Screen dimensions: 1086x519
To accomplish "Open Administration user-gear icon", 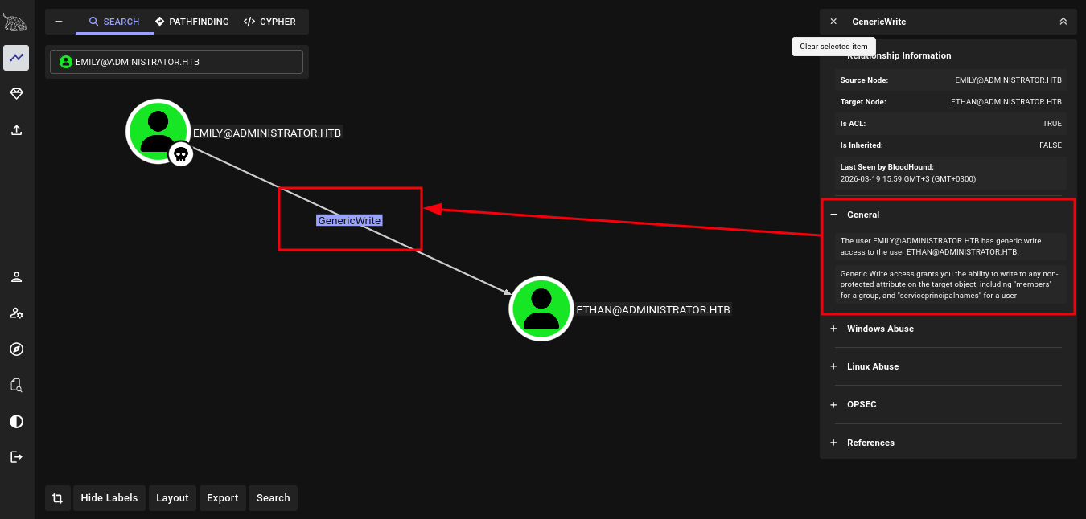I will (16, 313).
